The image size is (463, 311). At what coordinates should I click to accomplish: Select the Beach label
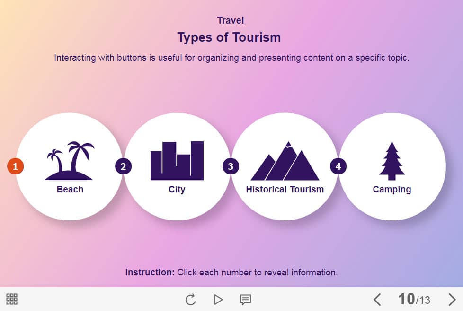[x=70, y=189]
